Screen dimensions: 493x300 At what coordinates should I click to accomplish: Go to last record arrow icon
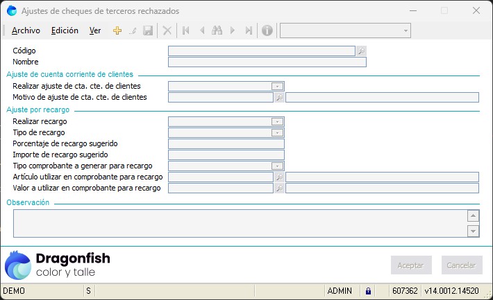tap(249, 30)
